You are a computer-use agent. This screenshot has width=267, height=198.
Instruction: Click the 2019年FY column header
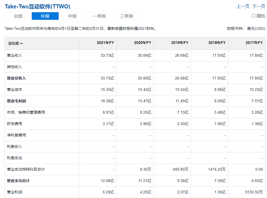(180, 43)
